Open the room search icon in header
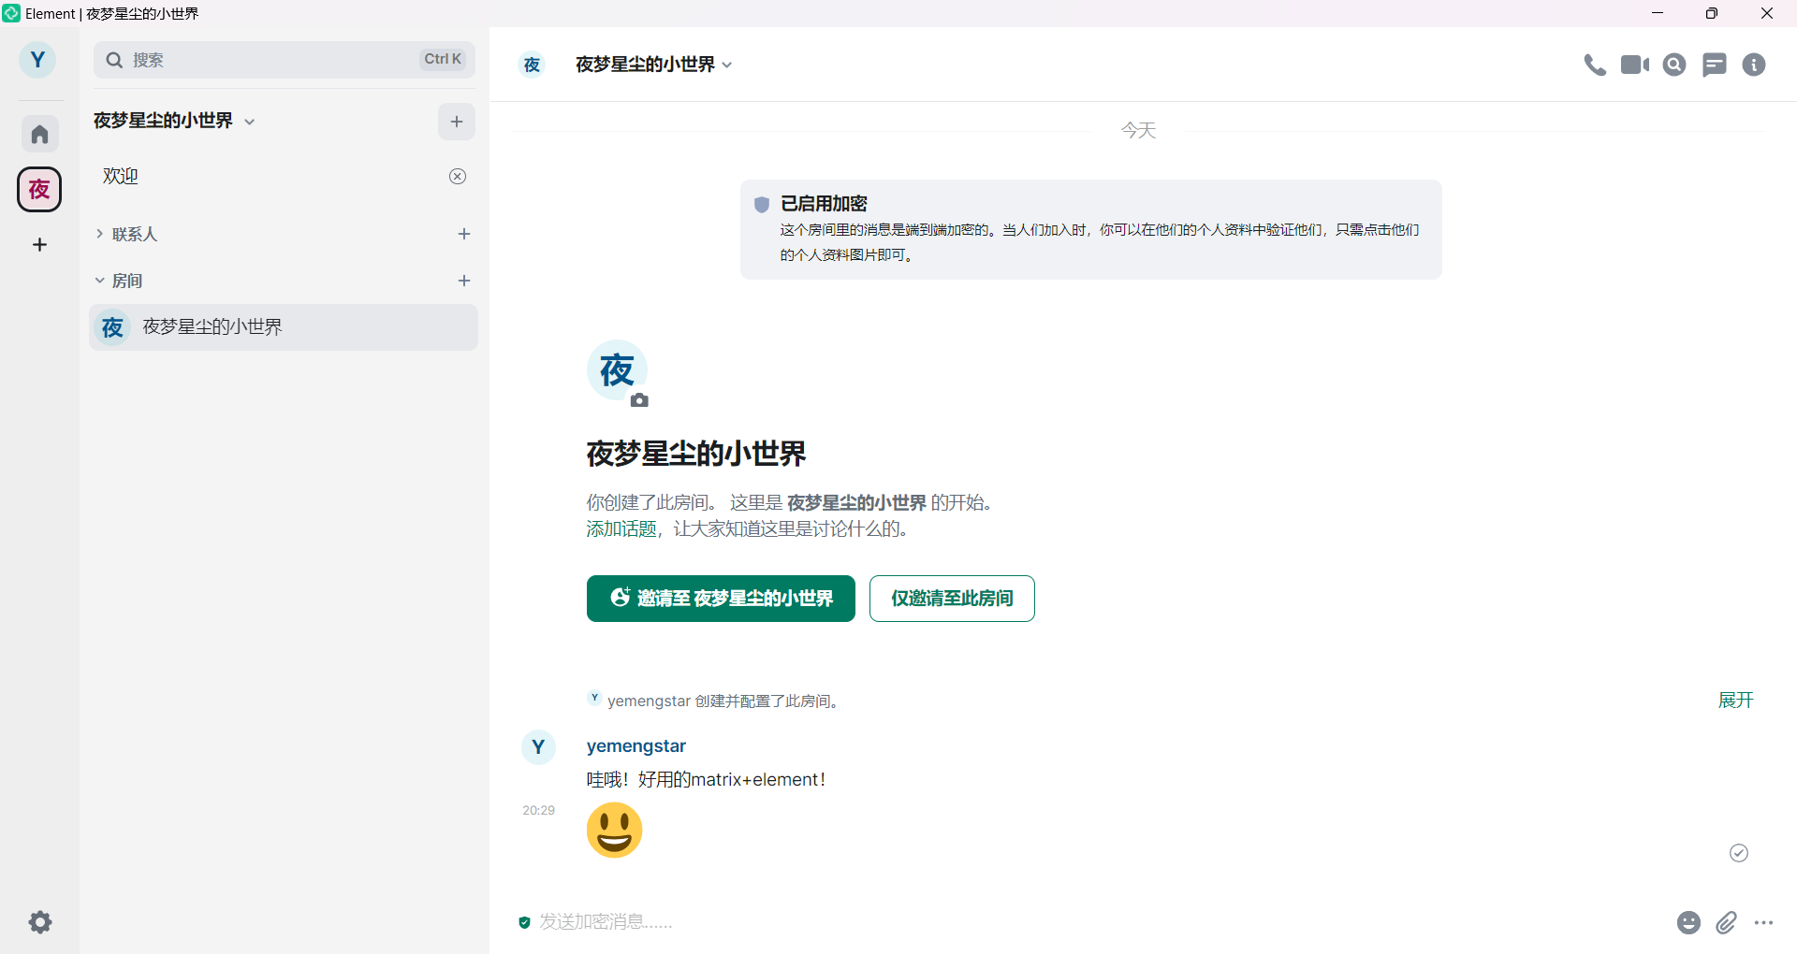The width and height of the screenshot is (1797, 954). point(1674,65)
